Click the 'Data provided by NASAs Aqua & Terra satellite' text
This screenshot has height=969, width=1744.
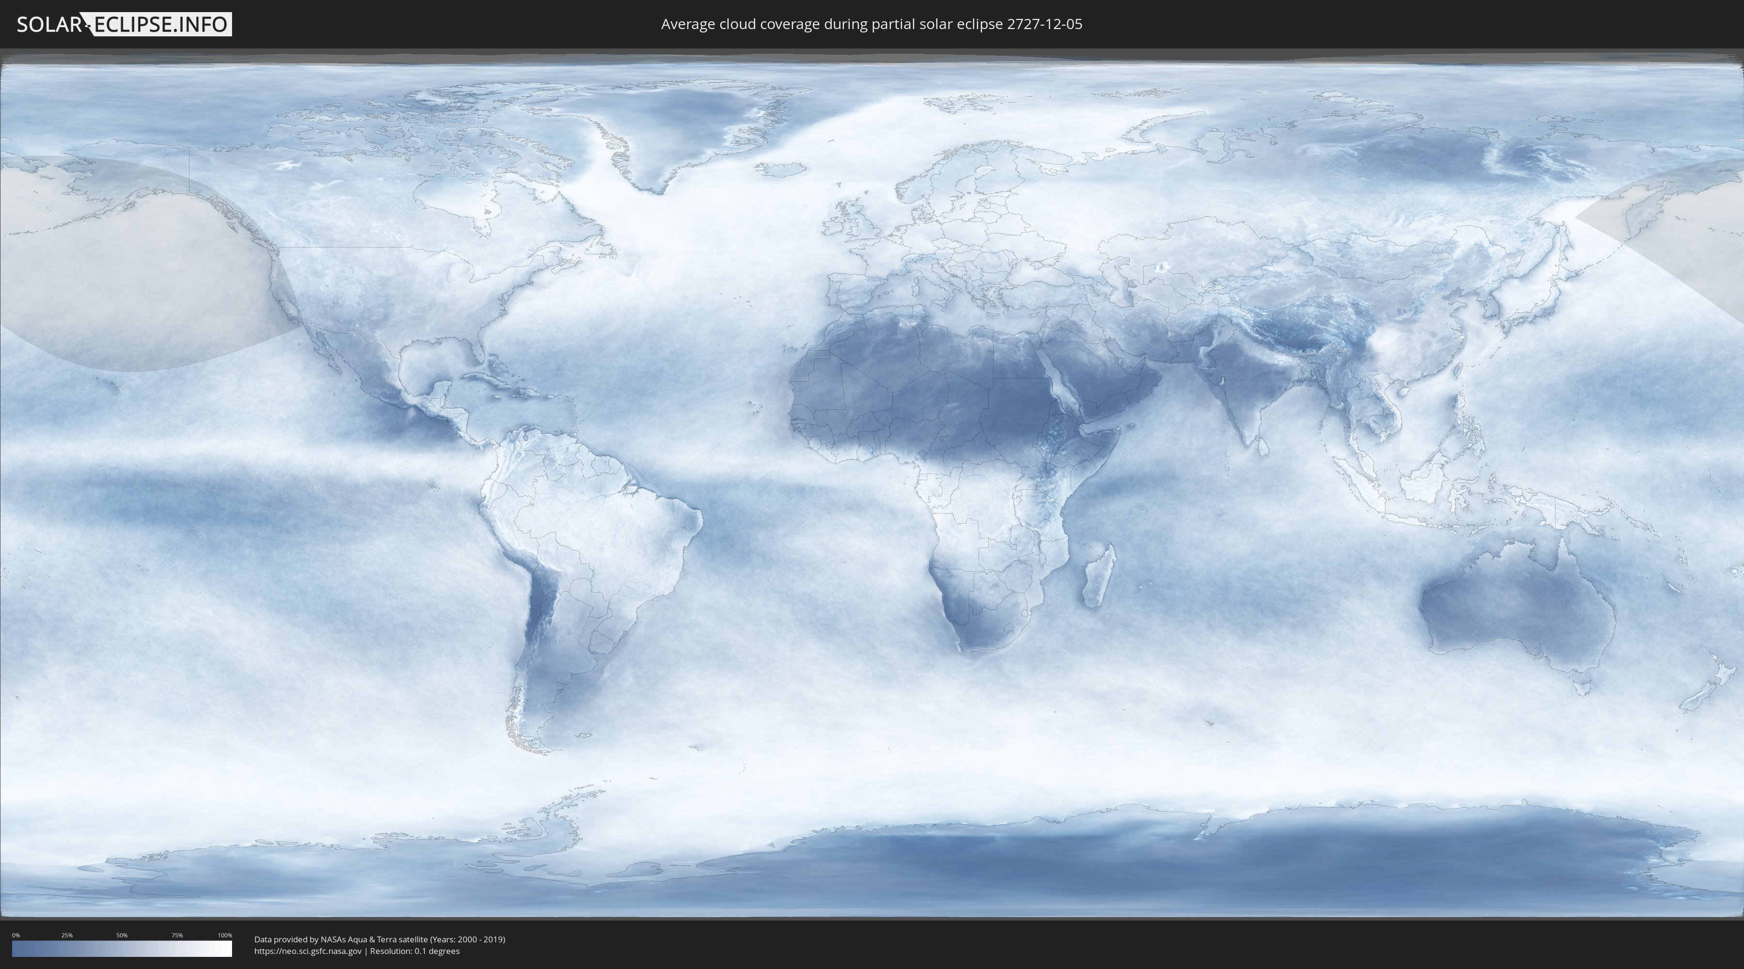pyautogui.click(x=341, y=939)
